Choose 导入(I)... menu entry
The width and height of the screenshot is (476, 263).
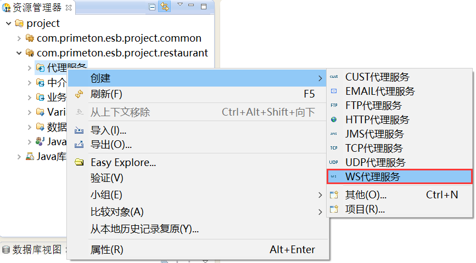pyautogui.click(x=197, y=130)
